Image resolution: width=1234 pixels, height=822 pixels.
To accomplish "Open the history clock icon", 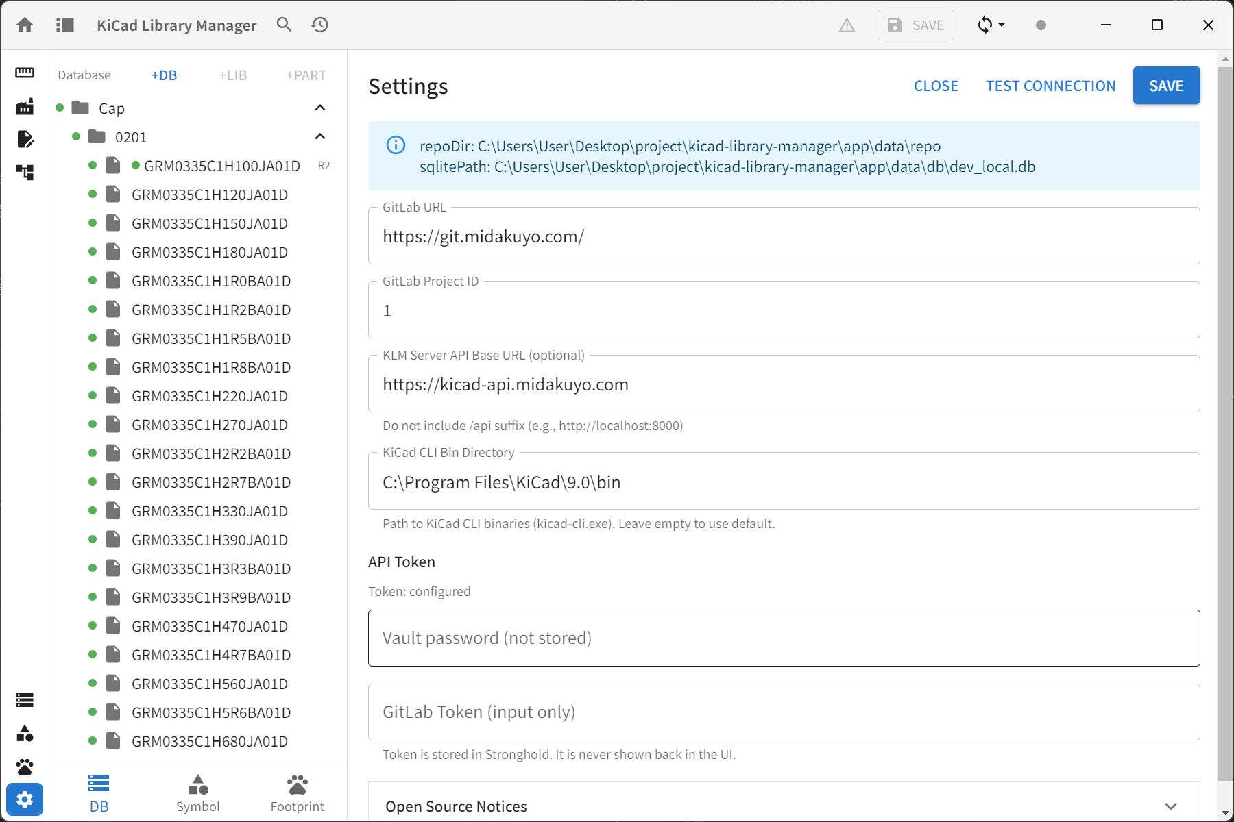I will [x=319, y=25].
